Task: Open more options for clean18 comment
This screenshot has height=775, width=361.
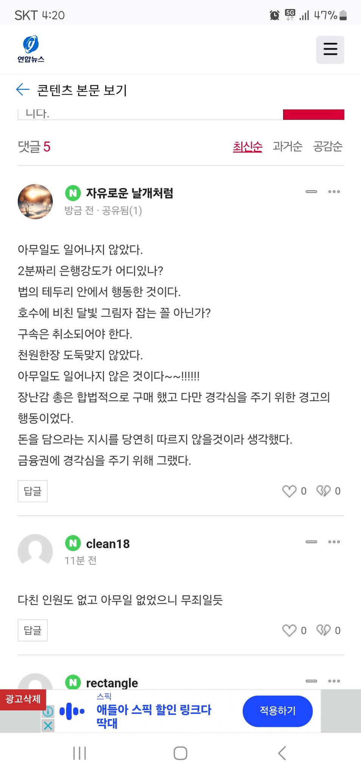Action: [334, 542]
